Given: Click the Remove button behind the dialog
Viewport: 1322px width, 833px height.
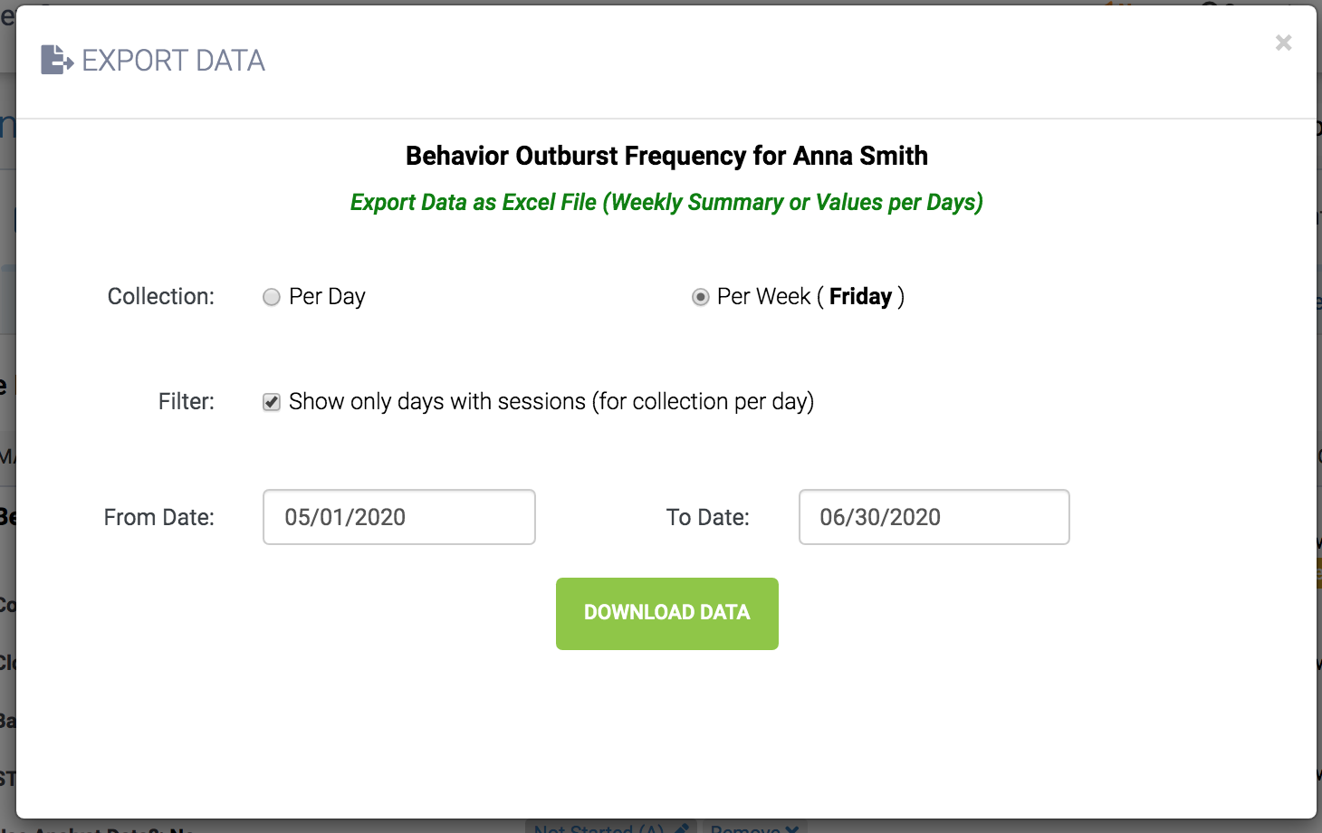Looking at the screenshot, I should tap(753, 828).
